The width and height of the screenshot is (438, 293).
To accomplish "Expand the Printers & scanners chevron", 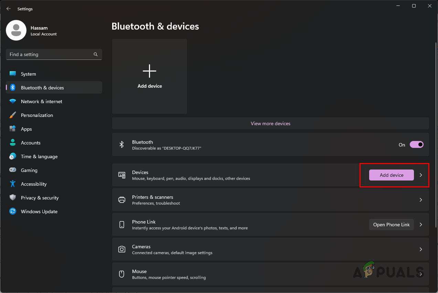I will pos(421,200).
